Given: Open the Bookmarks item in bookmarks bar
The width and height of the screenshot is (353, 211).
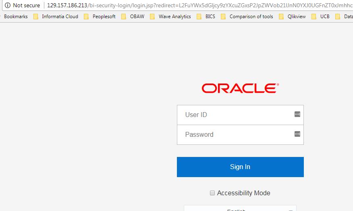Looking at the screenshot, I should tap(16, 17).
